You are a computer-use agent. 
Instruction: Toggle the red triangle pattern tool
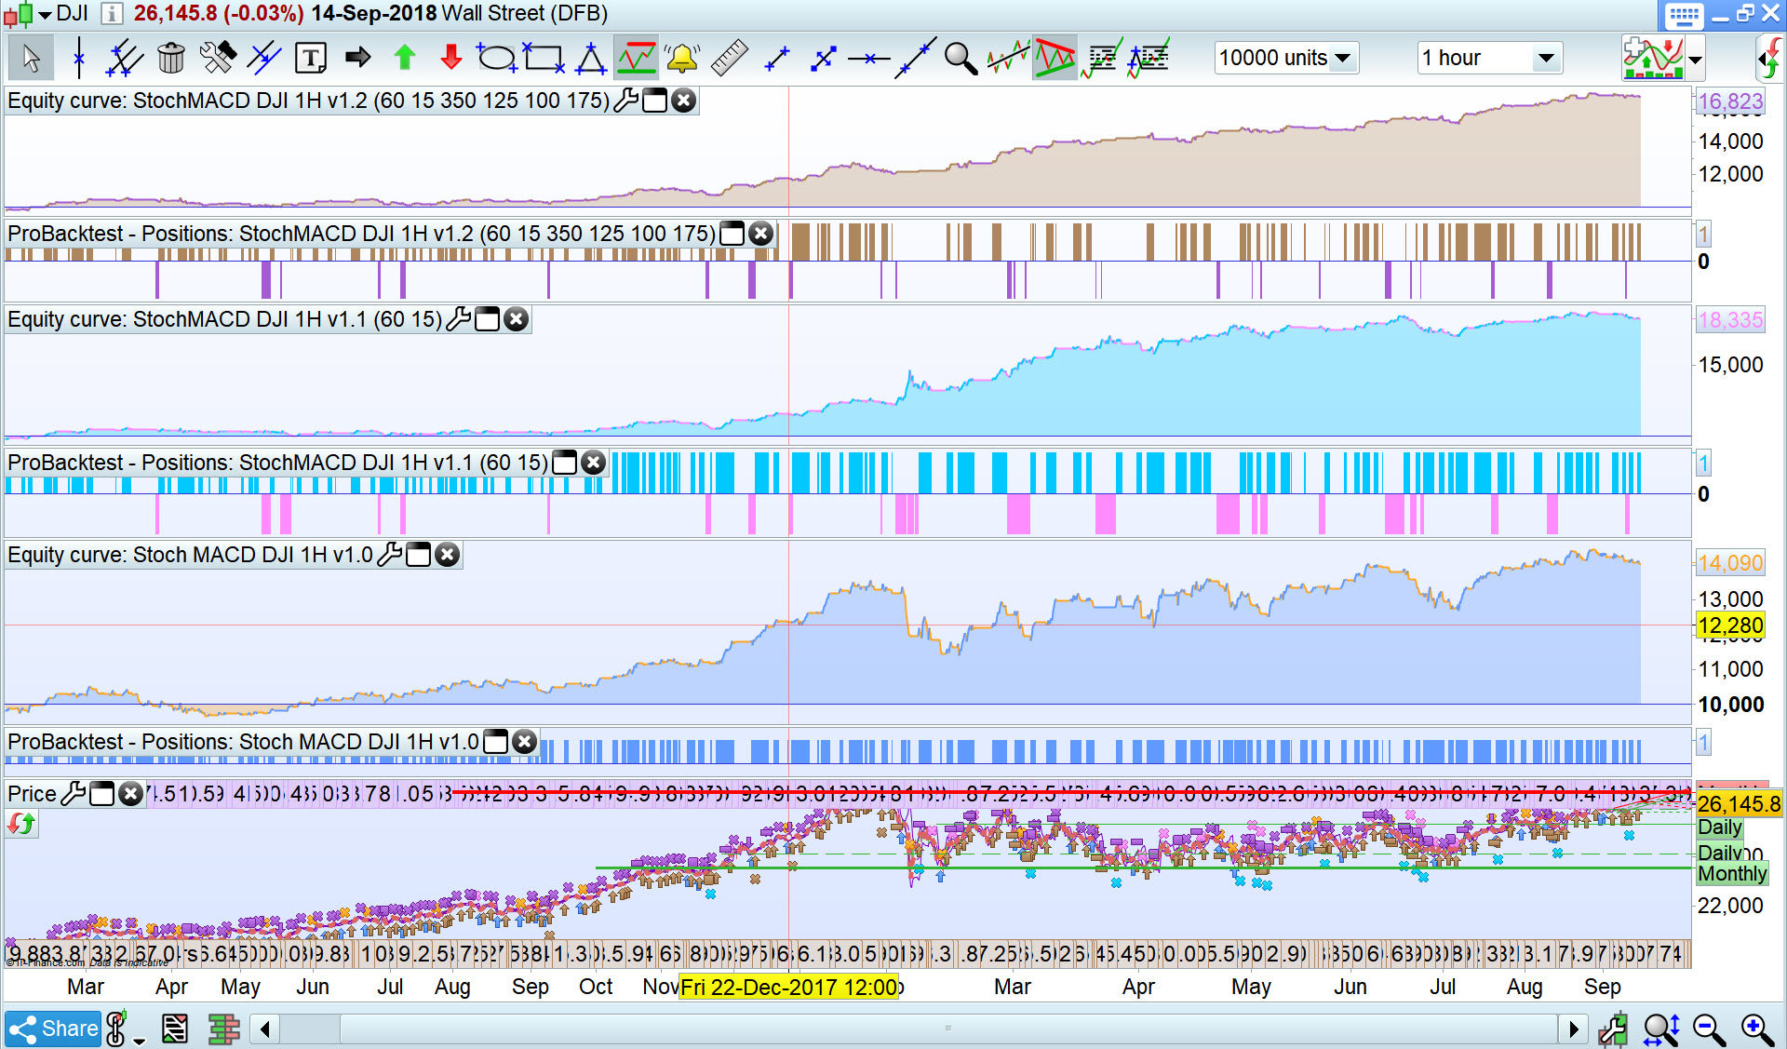point(1055,59)
